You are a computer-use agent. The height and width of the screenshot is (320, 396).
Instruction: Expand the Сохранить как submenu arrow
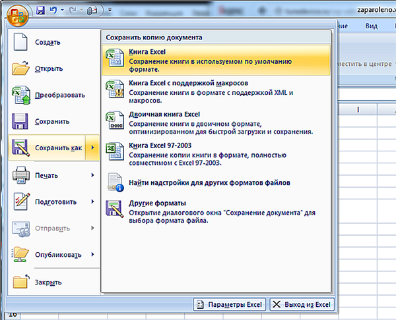(92, 147)
